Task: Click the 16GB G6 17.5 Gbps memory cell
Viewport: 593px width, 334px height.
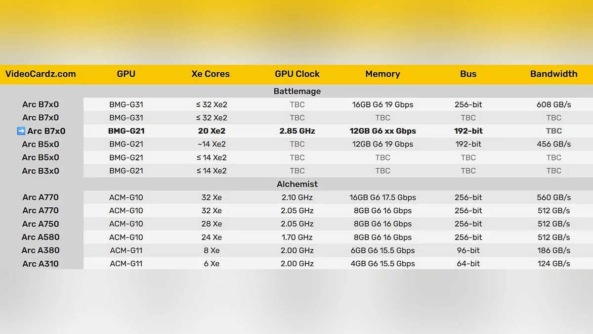Action: [382, 197]
